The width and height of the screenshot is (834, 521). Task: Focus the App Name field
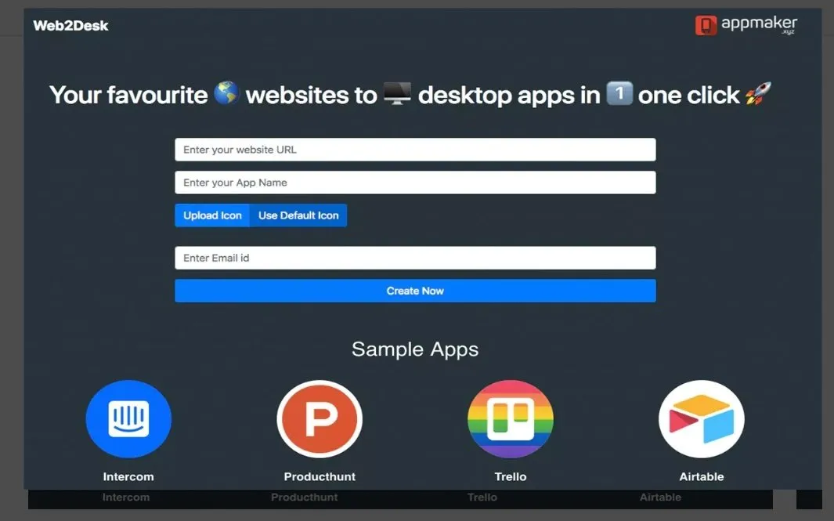pos(415,183)
